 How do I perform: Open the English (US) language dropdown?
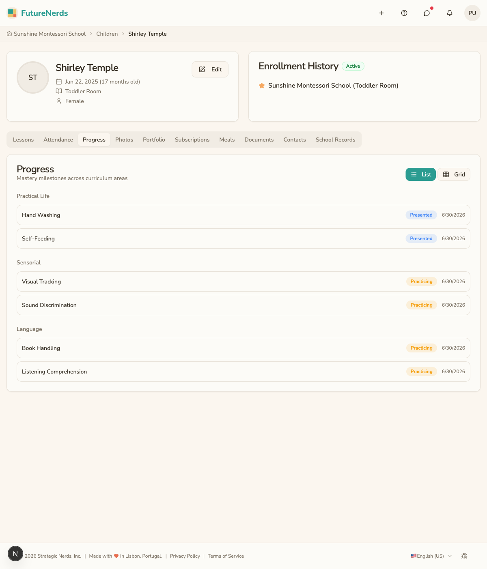pos(431,556)
